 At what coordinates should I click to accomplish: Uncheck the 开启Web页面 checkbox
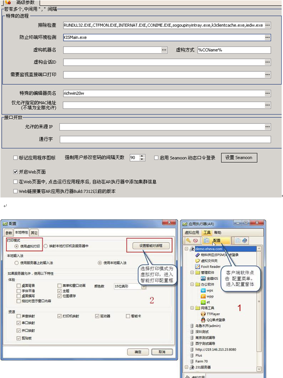click(x=16, y=172)
